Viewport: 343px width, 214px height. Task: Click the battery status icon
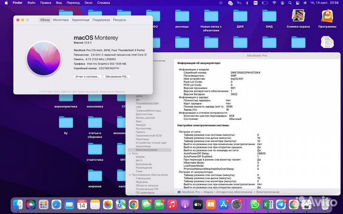[265, 3]
